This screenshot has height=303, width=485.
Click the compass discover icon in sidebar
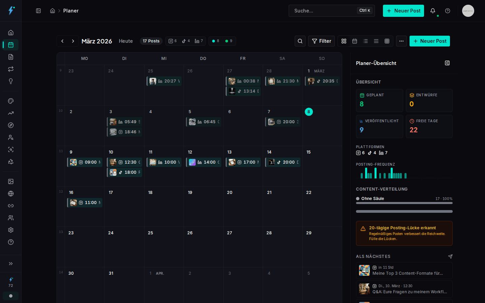[11, 125]
